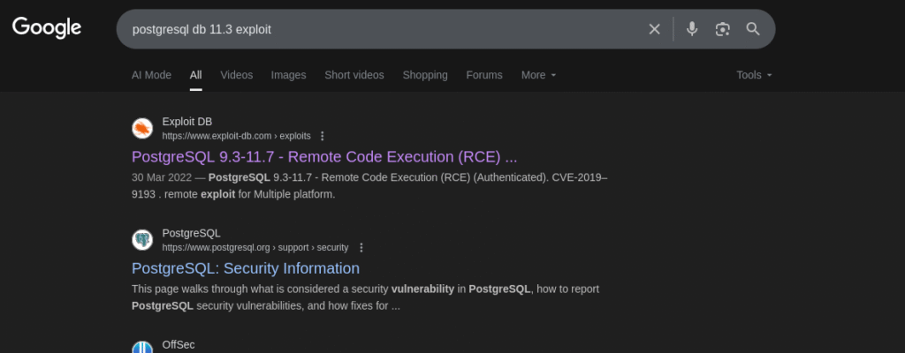Open three-dot menu for Exploit DB result
The height and width of the screenshot is (353, 905).
[323, 136]
